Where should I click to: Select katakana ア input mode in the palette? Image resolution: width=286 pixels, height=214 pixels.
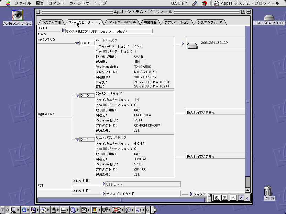point(224,198)
